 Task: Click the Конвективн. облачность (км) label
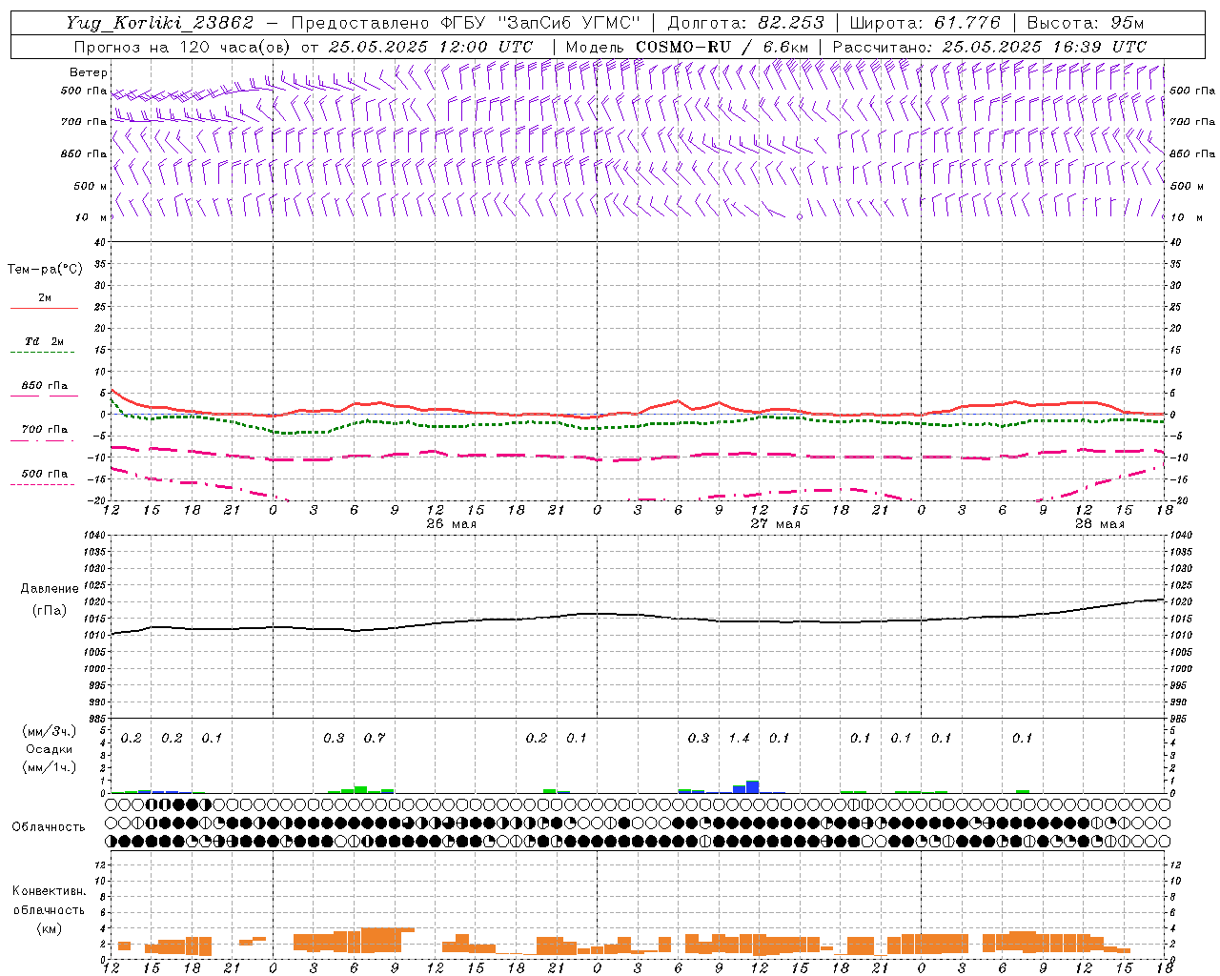click(x=49, y=909)
